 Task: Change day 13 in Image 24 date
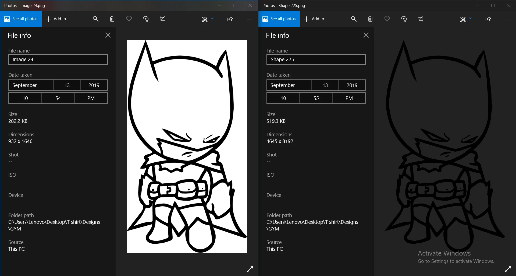[67, 85]
